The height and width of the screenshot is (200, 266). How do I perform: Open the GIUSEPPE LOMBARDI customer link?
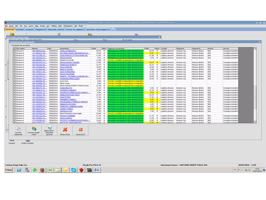click(68, 90)
